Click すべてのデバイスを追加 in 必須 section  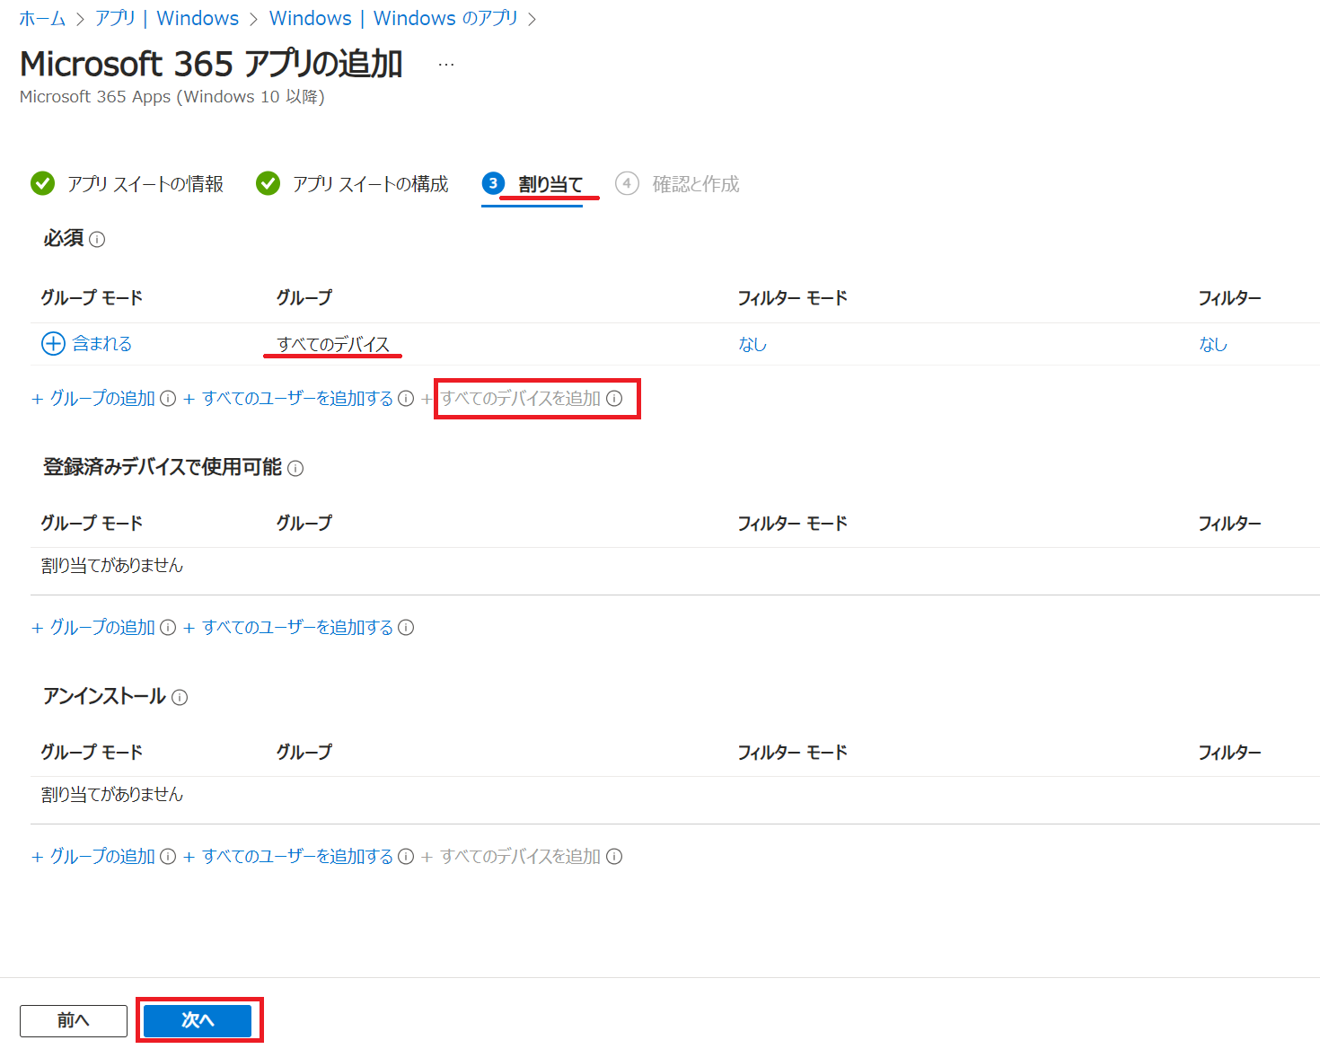[x=520, y=399]
